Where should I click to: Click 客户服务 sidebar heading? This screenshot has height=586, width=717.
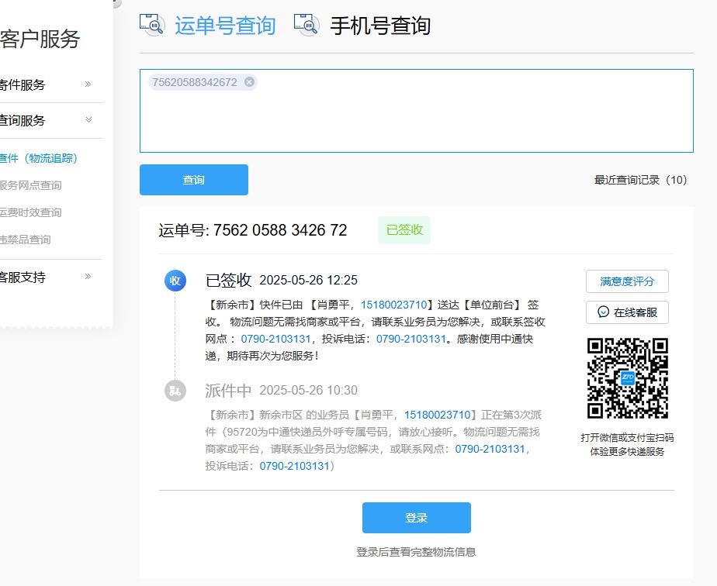coord(40,39)
